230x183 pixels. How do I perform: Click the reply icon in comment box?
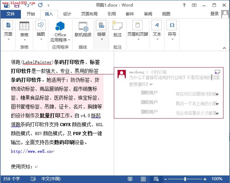(217, 72)
